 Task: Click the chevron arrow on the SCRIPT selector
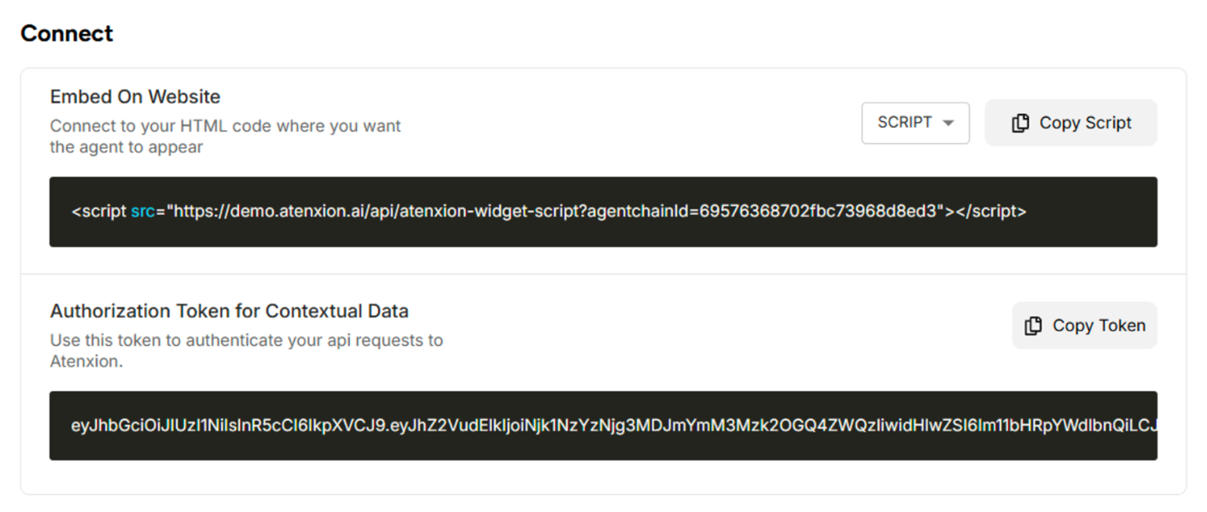[948, 123]
